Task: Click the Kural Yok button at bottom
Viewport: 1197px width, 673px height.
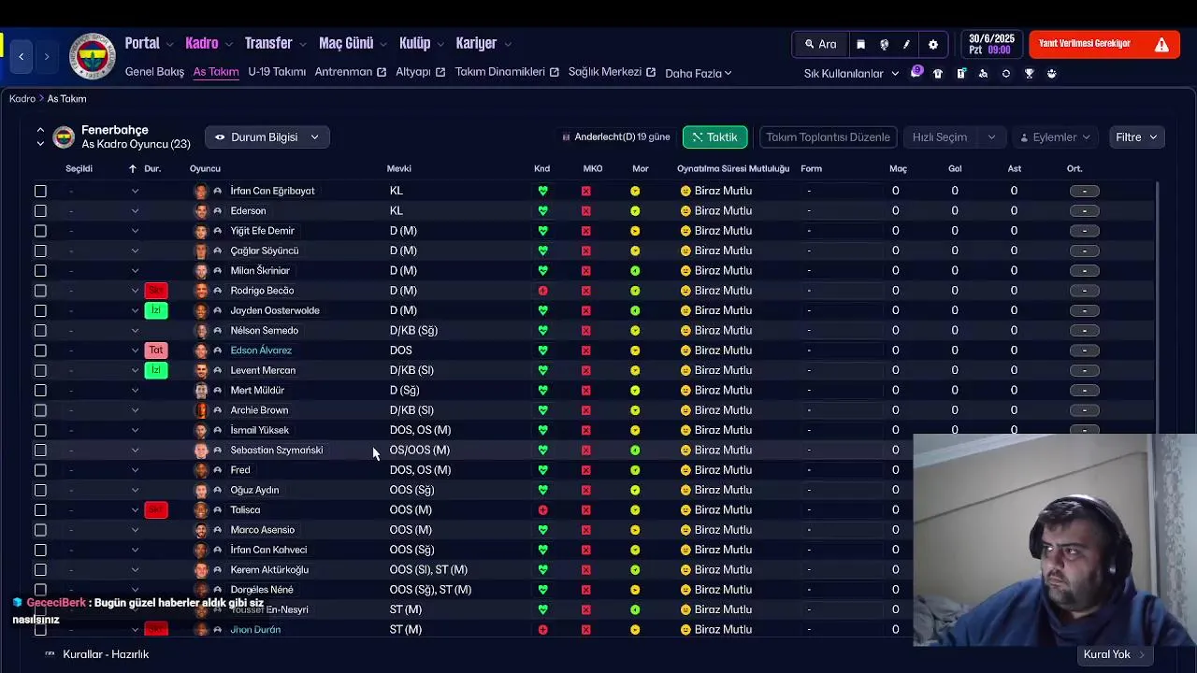Action: (1115, 654)
